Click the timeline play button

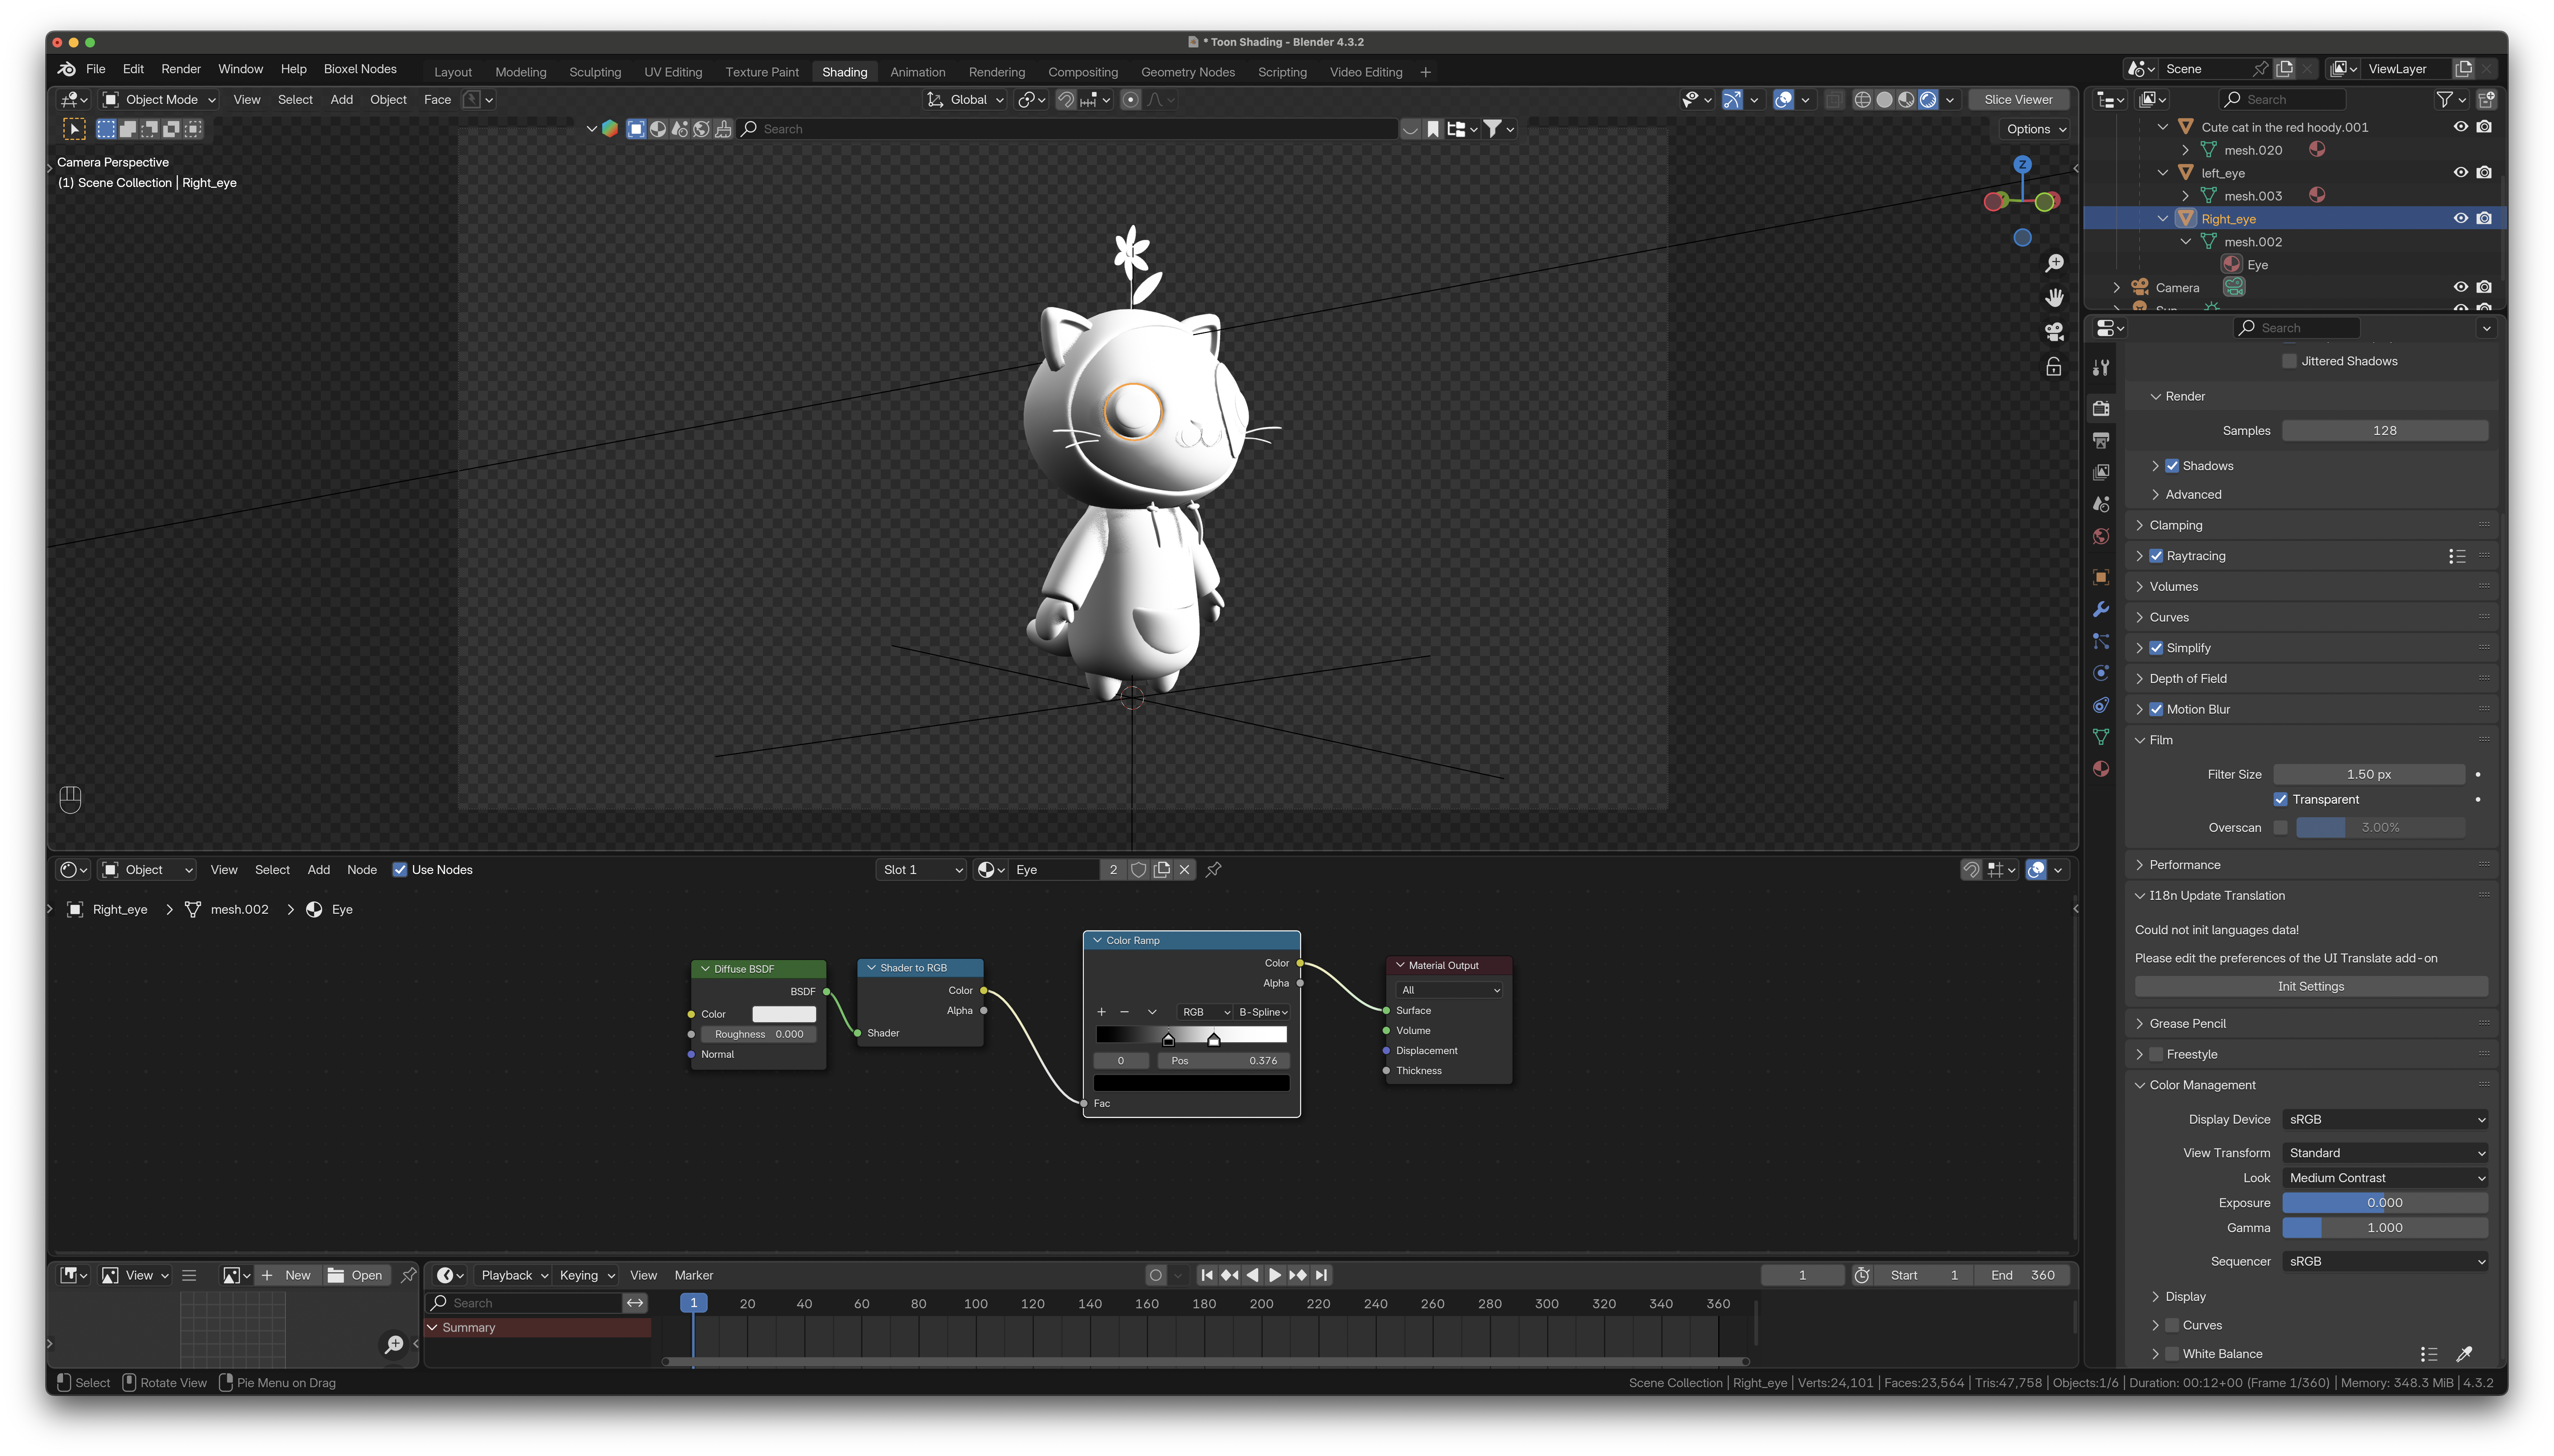pos(1275,1275)
